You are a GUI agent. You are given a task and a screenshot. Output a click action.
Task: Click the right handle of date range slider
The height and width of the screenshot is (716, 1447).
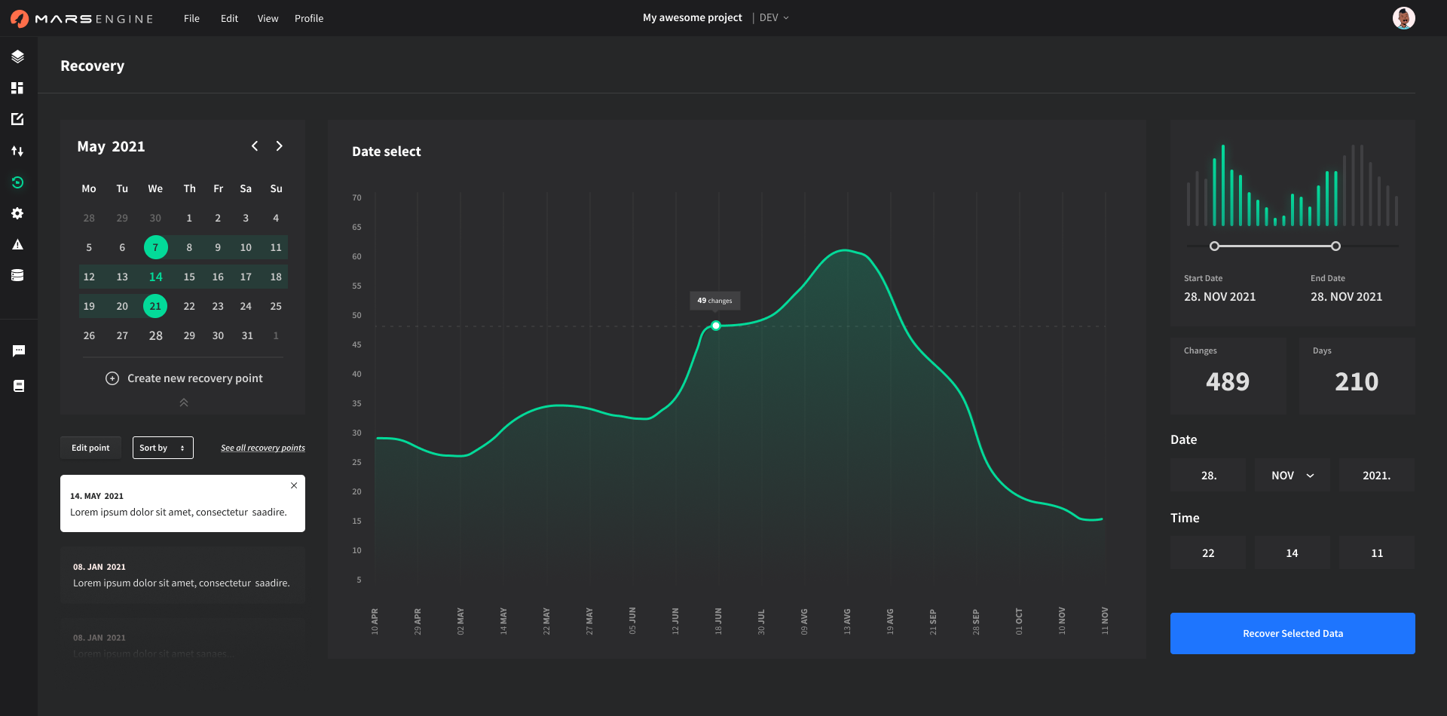pyautogui.click(x=1335, y=246)
